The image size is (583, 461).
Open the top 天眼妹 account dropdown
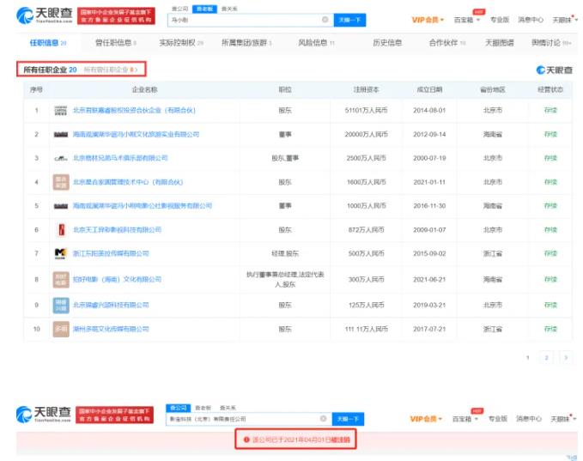565,20
